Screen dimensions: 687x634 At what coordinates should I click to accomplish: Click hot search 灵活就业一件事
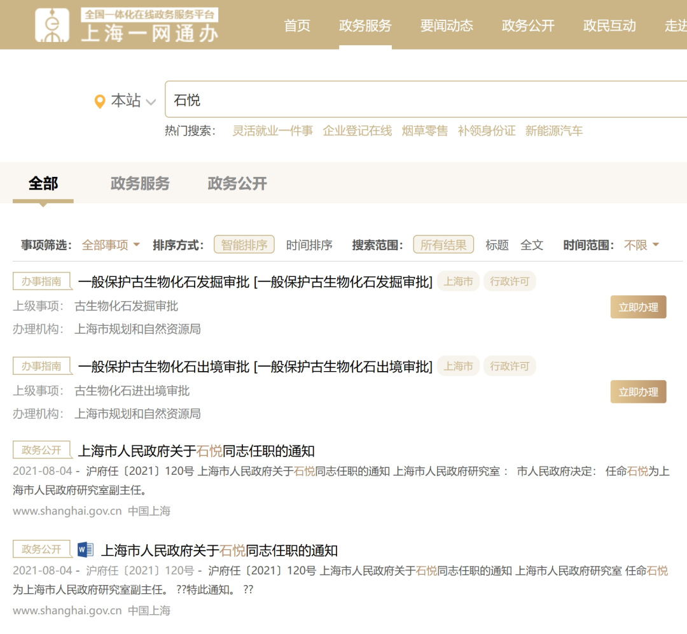click(272, 130)
